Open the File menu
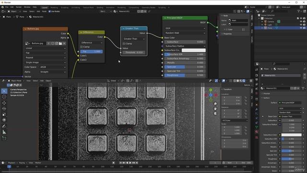The width and height of the screenshot is (307, 173). coord(7,7)
